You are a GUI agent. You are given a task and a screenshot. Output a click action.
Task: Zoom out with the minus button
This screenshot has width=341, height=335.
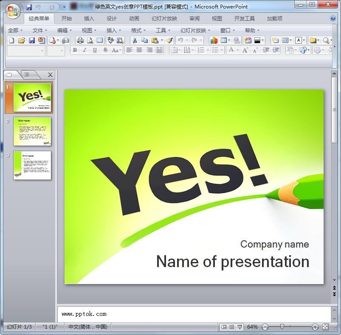pyautogui.click(x=265, y=327)
